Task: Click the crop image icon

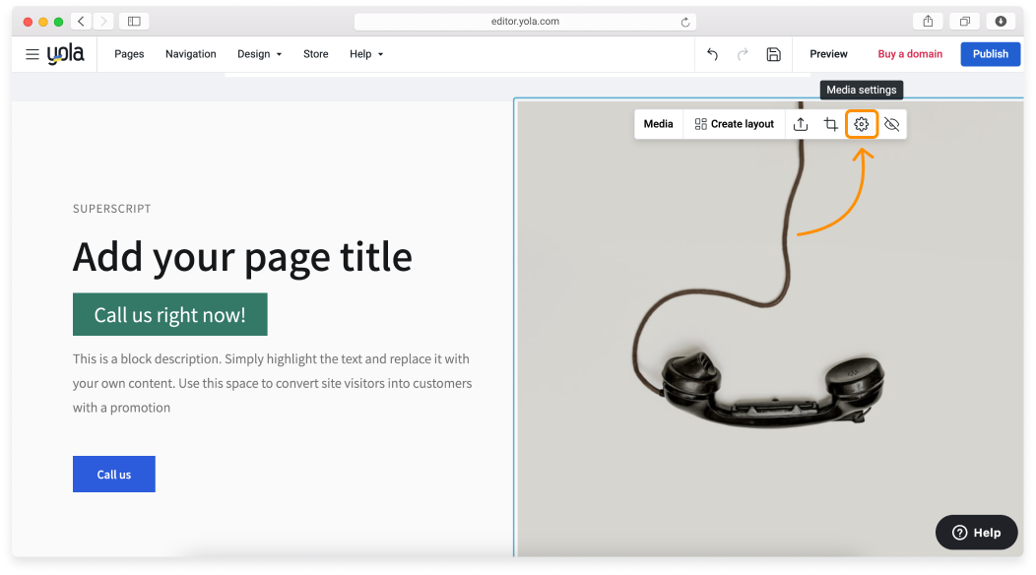Action: click(x=830, y=124)
